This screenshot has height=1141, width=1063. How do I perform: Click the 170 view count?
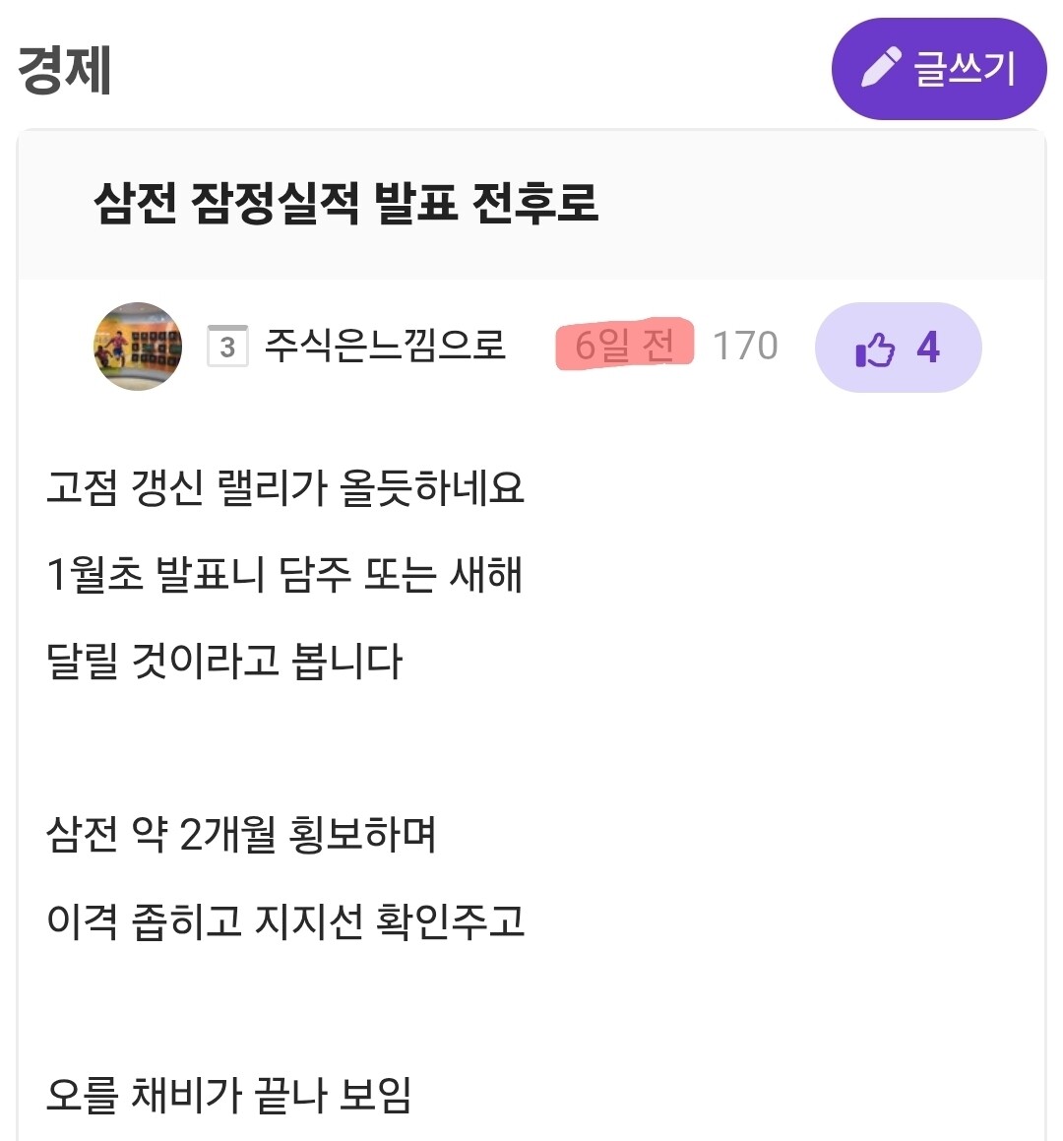(x=745, y=346)
